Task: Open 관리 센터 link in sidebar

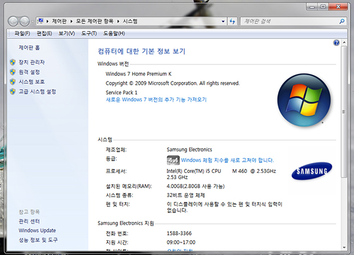Action: tap(29, 221)
